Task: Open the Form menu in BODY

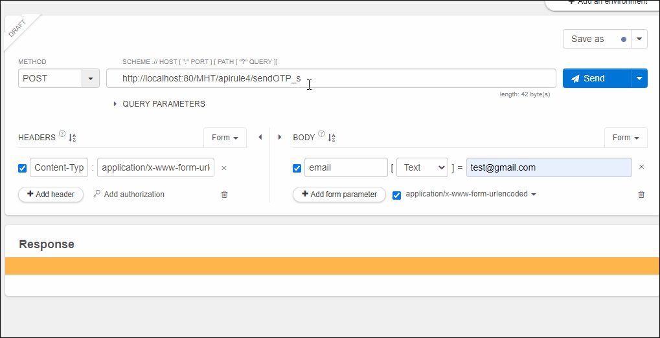Action: click(x=626, y=138)
